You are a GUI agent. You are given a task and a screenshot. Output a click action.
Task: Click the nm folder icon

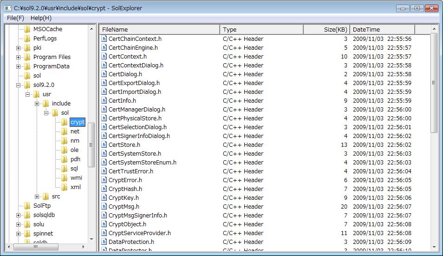click(x=65, y=141)
